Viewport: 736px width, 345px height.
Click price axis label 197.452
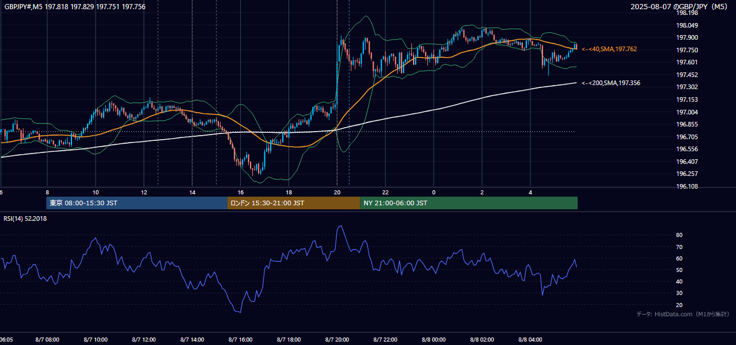(x=687, y=75)
